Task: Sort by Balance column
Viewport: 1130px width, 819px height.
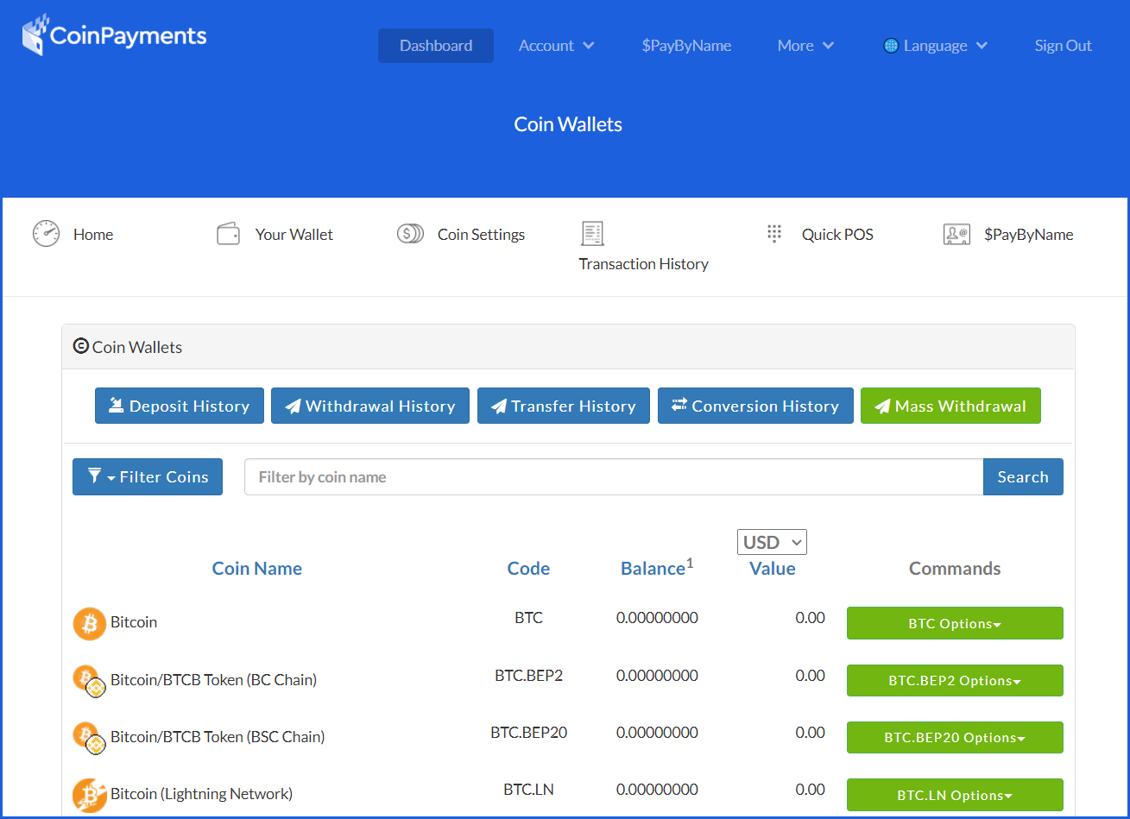Action: 653,568
